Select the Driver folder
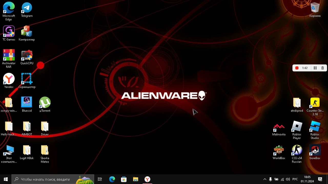 tap(45, 129)
